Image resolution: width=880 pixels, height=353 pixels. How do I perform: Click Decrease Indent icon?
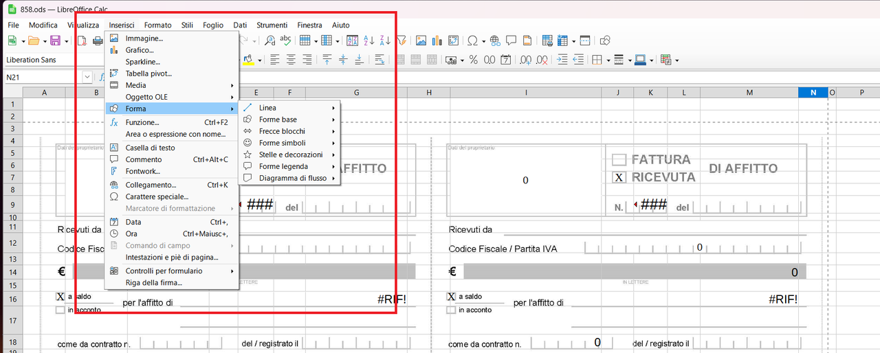(x=578, y=60)
